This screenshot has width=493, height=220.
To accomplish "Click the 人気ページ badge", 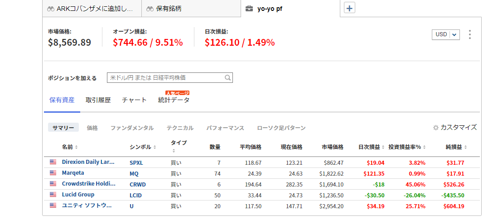I will (177, 93).
